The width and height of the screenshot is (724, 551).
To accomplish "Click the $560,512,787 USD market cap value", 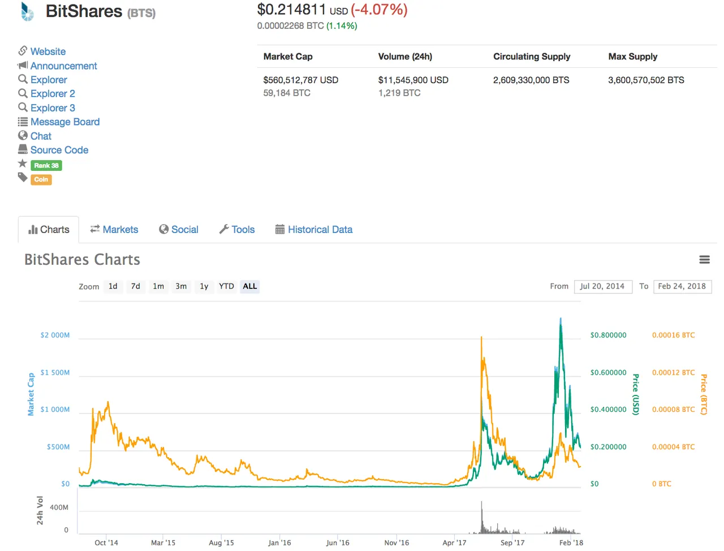I will (301, 80).
